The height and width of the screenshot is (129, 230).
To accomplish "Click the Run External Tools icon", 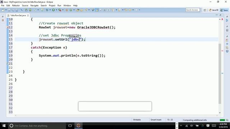I will [60, 10].
